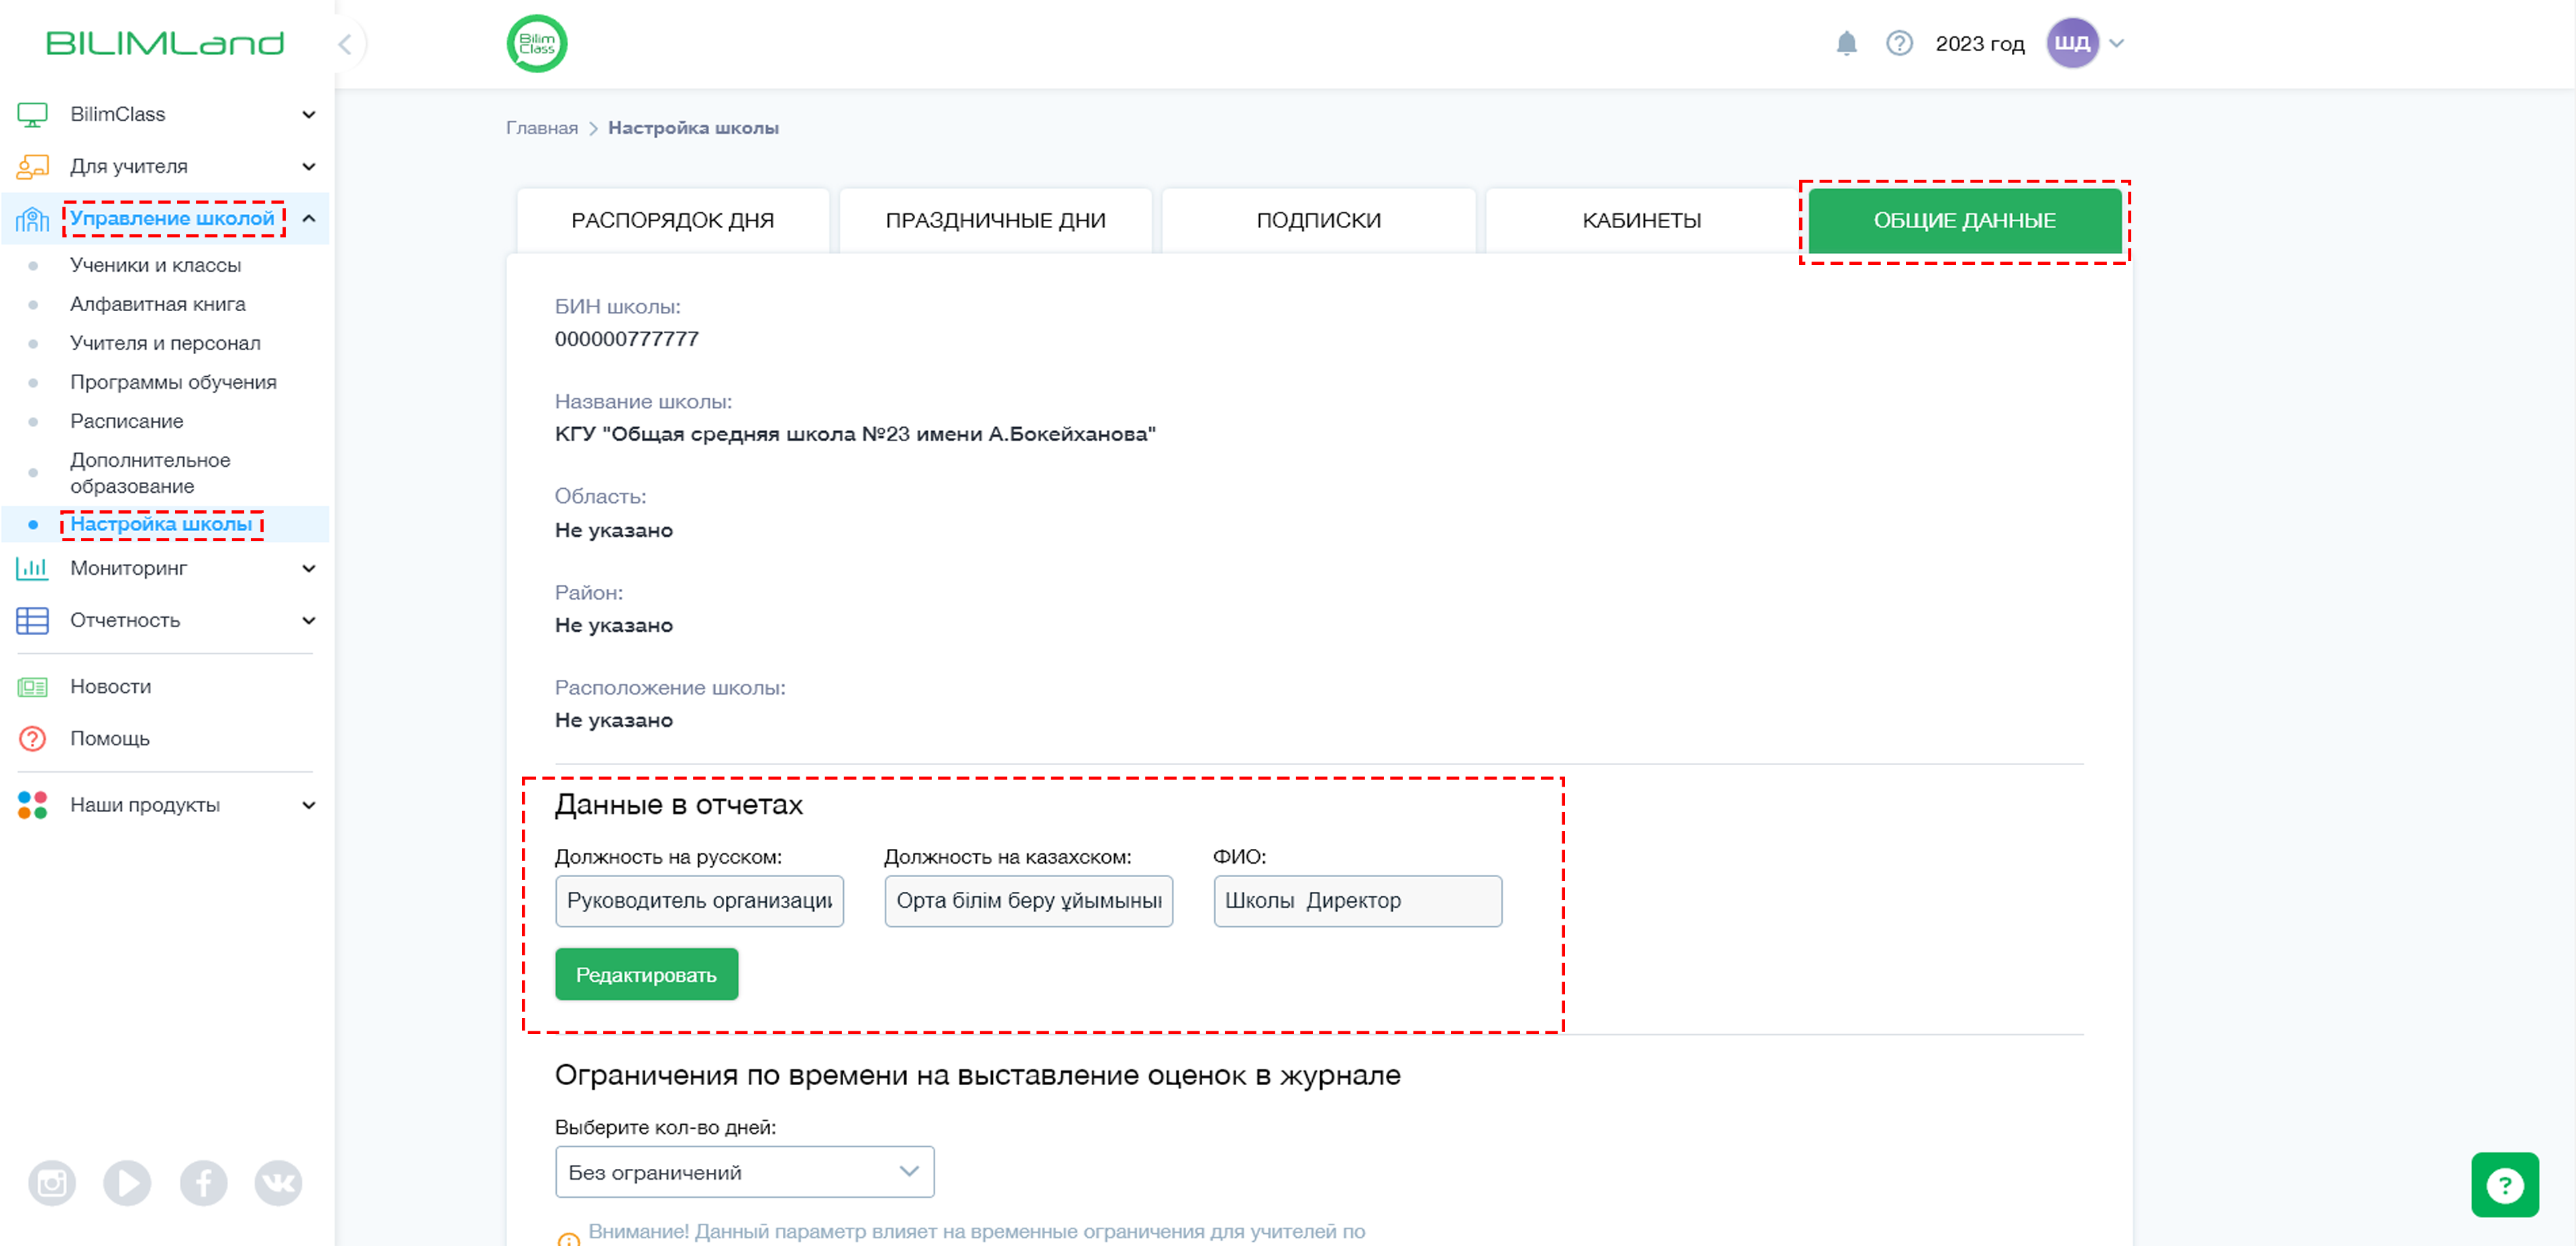
Task: Click the Наши продукты colored dots icon
Action: [32, 804]
